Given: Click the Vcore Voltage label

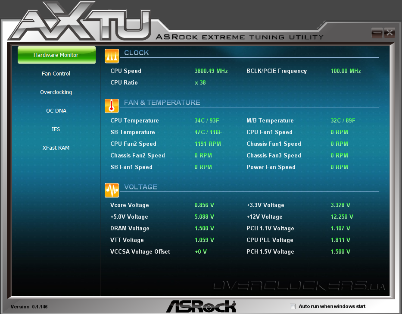Looking at the screenshot, I should 129,205.
